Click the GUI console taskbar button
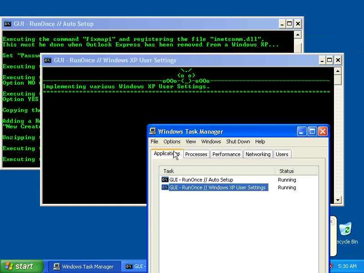 135,267
